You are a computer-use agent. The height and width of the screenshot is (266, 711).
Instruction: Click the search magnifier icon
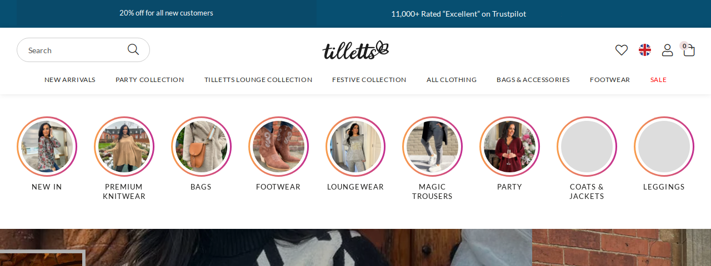tap(133, 49)
